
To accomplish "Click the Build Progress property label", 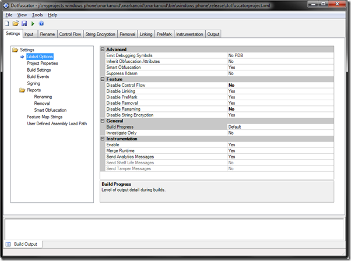I will click(x=120, y=127).
